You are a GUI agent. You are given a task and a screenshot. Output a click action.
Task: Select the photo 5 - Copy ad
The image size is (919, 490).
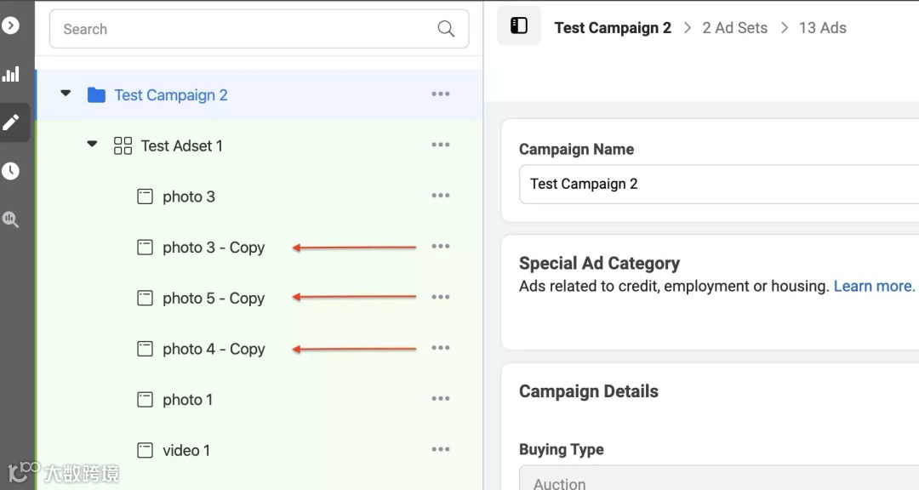click(x=213, y=299)
